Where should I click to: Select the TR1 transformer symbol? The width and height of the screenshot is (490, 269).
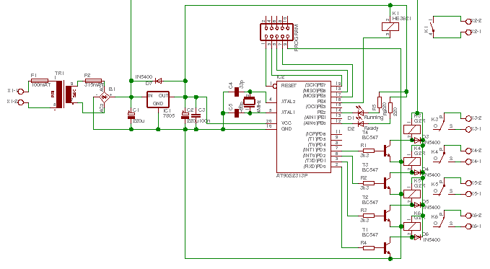pyautogui.click(x=65, y=94)
